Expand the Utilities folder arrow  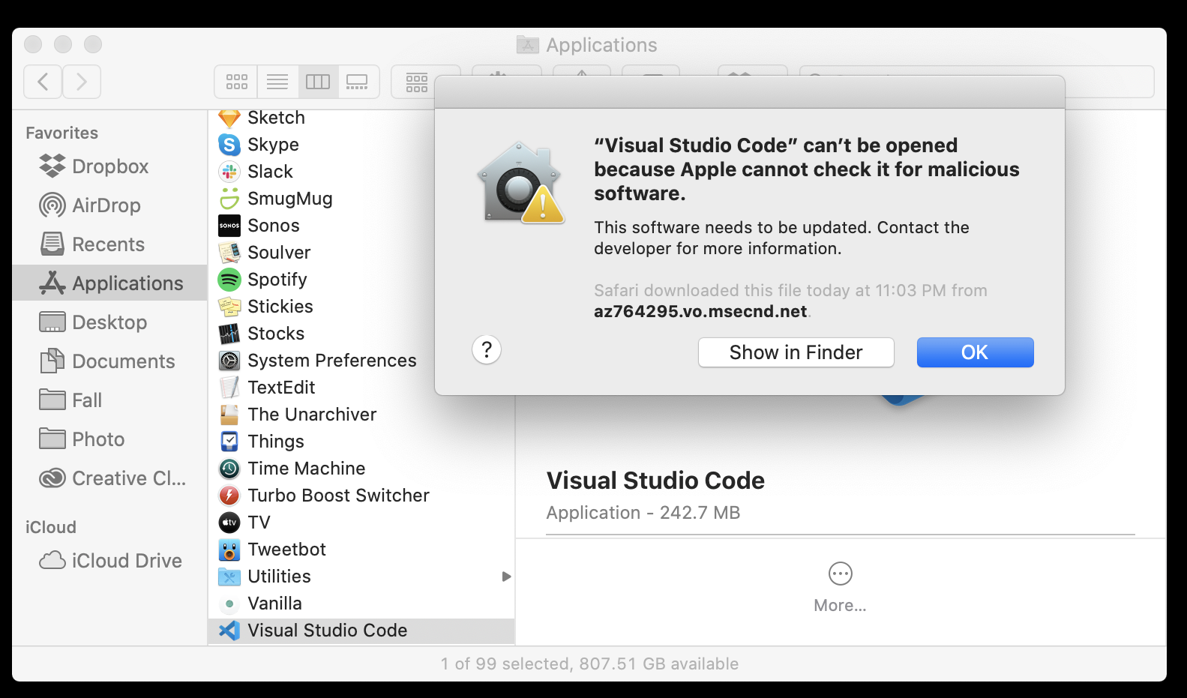506,577
